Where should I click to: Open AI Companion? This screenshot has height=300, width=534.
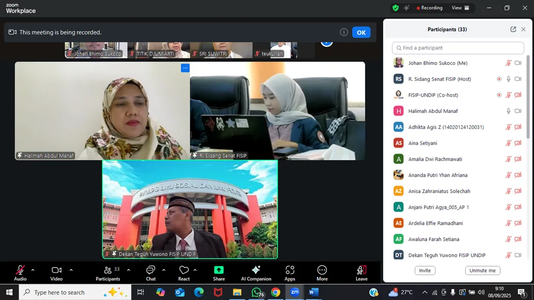[256, 270]
